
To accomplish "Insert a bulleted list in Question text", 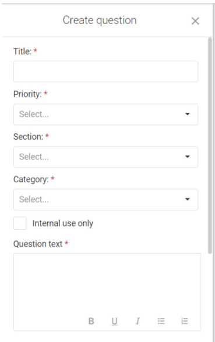I will 161,321.
